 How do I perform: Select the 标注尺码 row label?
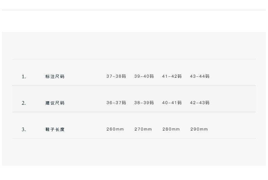click(55, 77)
